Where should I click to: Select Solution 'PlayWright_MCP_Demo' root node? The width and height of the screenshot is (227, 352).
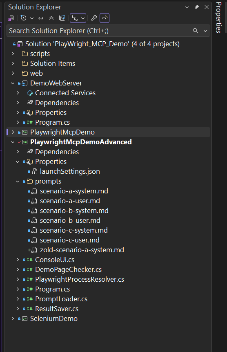coord(102,44)
